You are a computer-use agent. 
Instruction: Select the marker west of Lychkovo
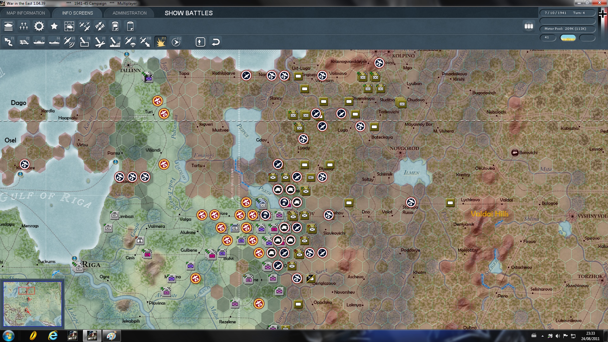click(x=450, y=203)
